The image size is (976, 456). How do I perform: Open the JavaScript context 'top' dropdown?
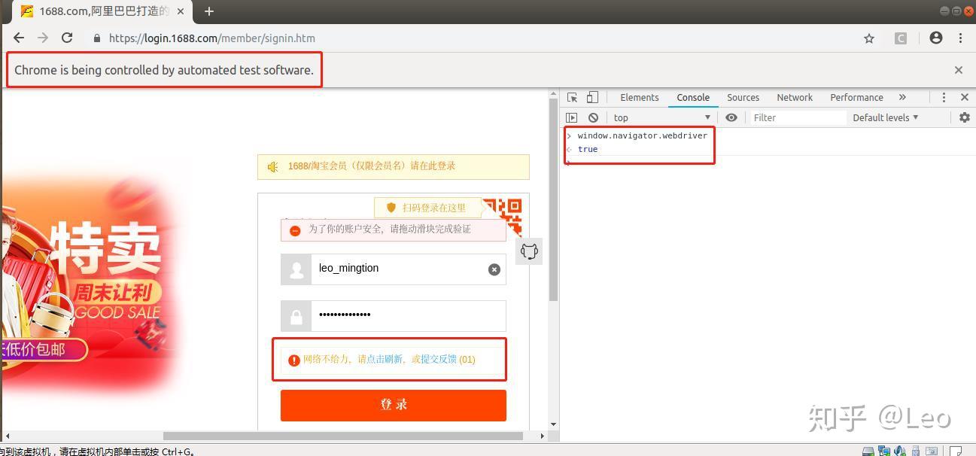661,117
